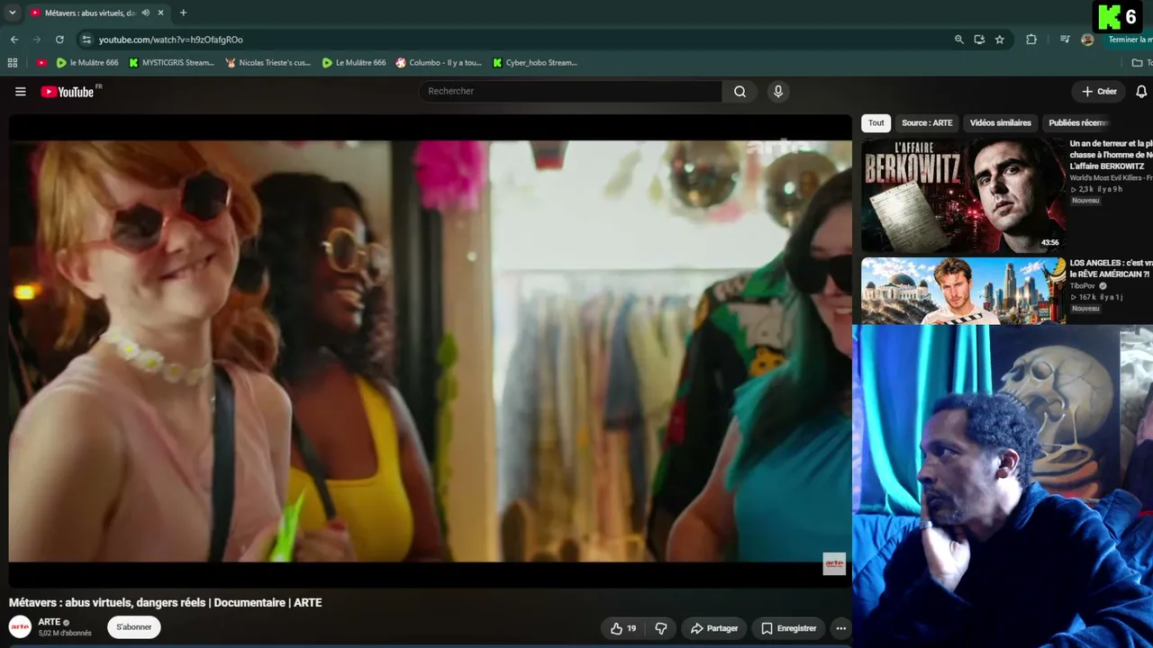
Task: Click the install app icon in address bar
Action: pyautogui.click(x=979, y=40)
